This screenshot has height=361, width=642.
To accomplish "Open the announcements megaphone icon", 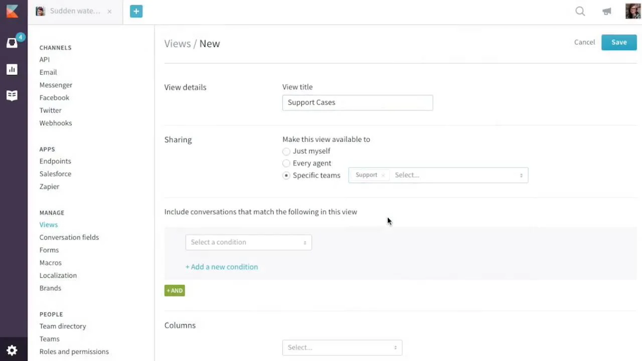I will coord(606,12).
